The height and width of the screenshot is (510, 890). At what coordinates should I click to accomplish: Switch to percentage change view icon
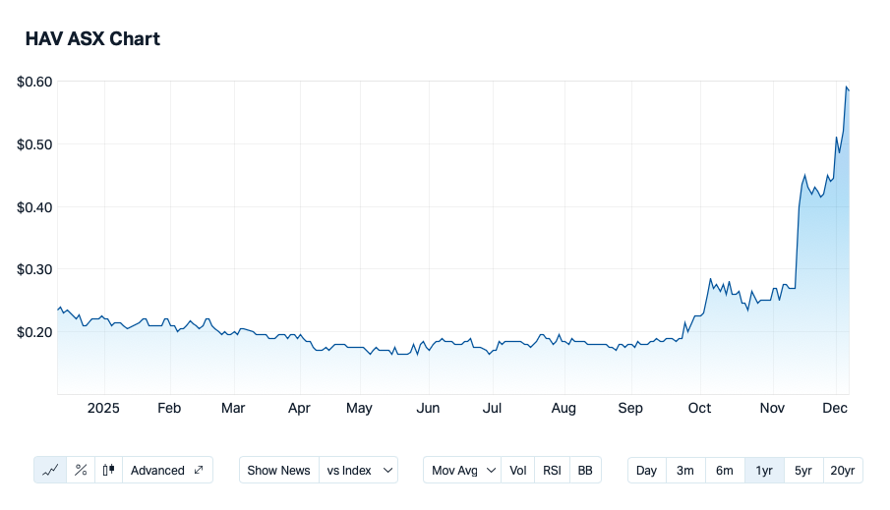tap(81, 470)
